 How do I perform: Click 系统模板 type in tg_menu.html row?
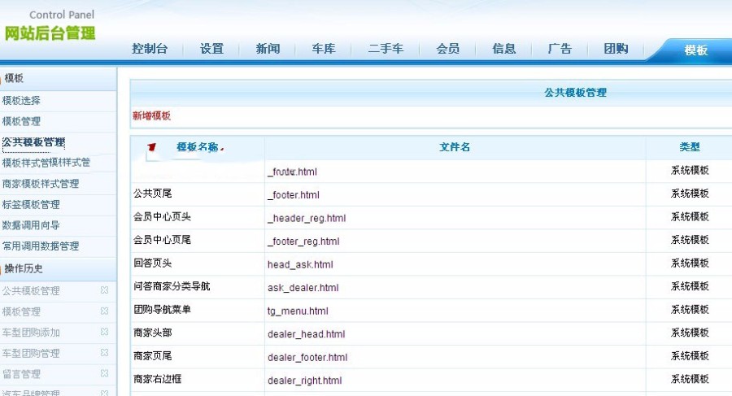point(690,309)
